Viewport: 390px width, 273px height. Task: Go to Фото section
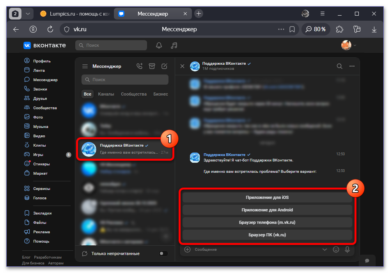pyautogui.click(x=38, y=117)
